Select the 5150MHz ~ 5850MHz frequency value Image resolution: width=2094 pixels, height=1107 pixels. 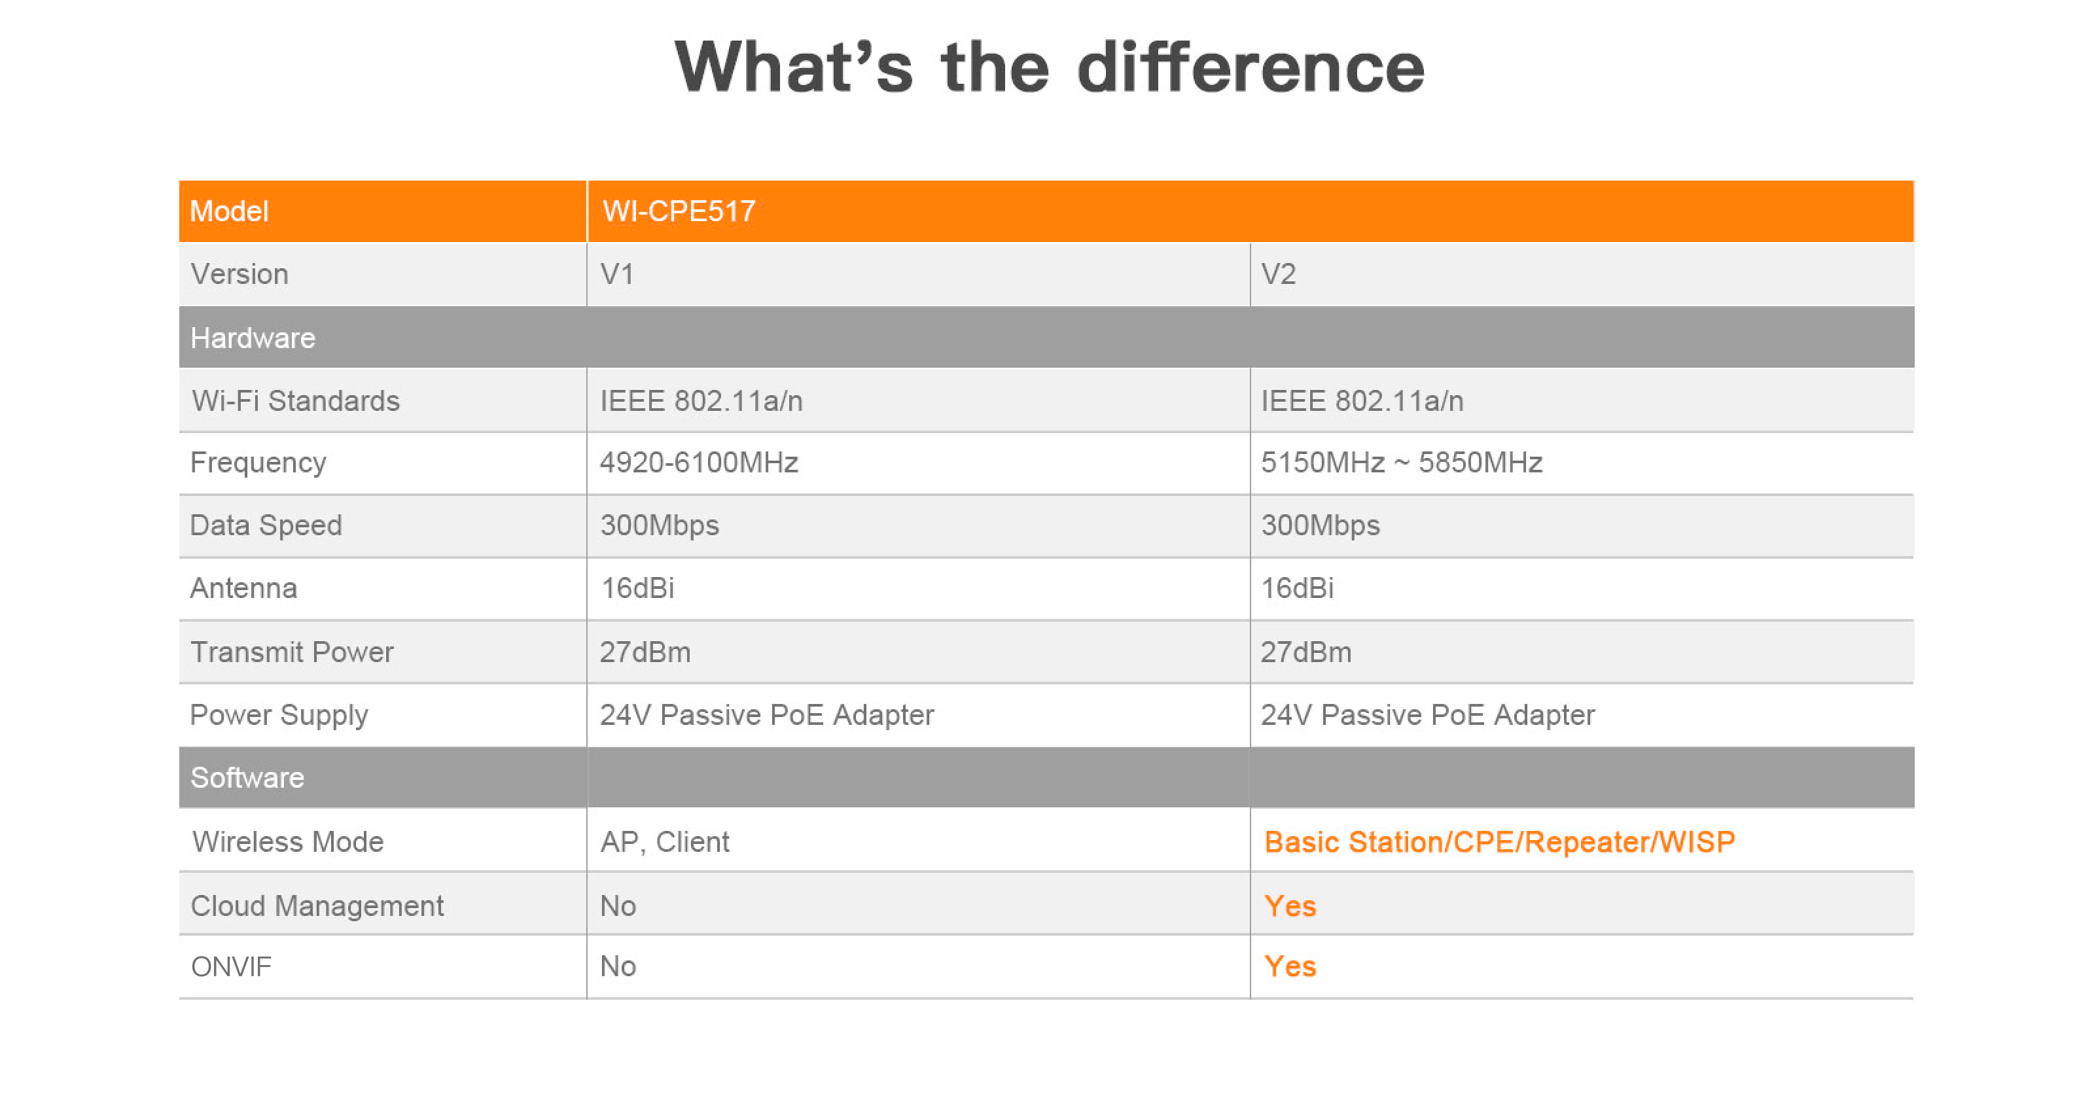[1402, 463]
